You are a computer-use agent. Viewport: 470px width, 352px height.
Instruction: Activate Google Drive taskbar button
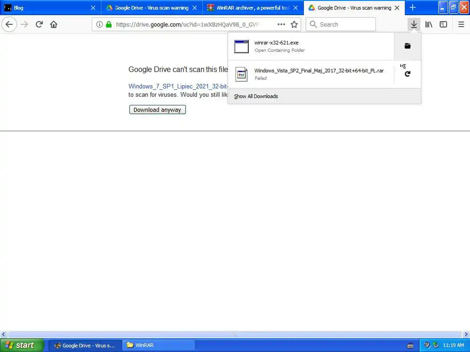tap(85, 346)
